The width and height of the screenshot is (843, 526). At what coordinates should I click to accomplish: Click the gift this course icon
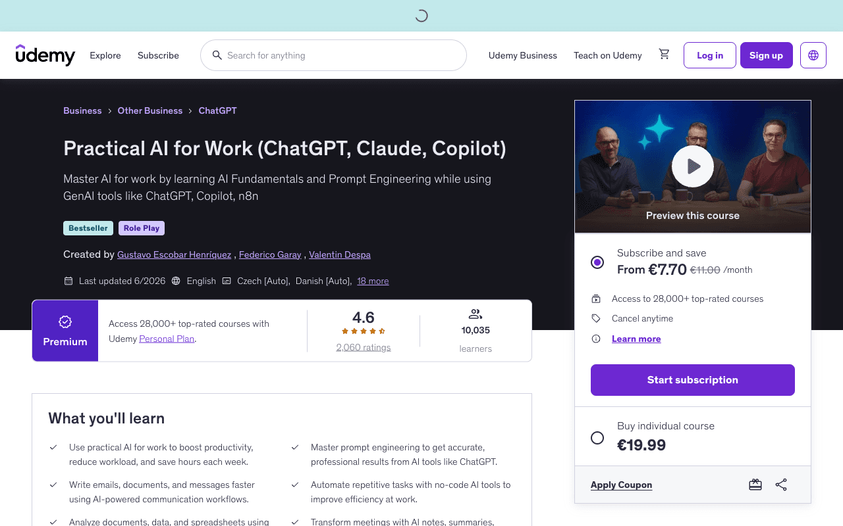755,485
